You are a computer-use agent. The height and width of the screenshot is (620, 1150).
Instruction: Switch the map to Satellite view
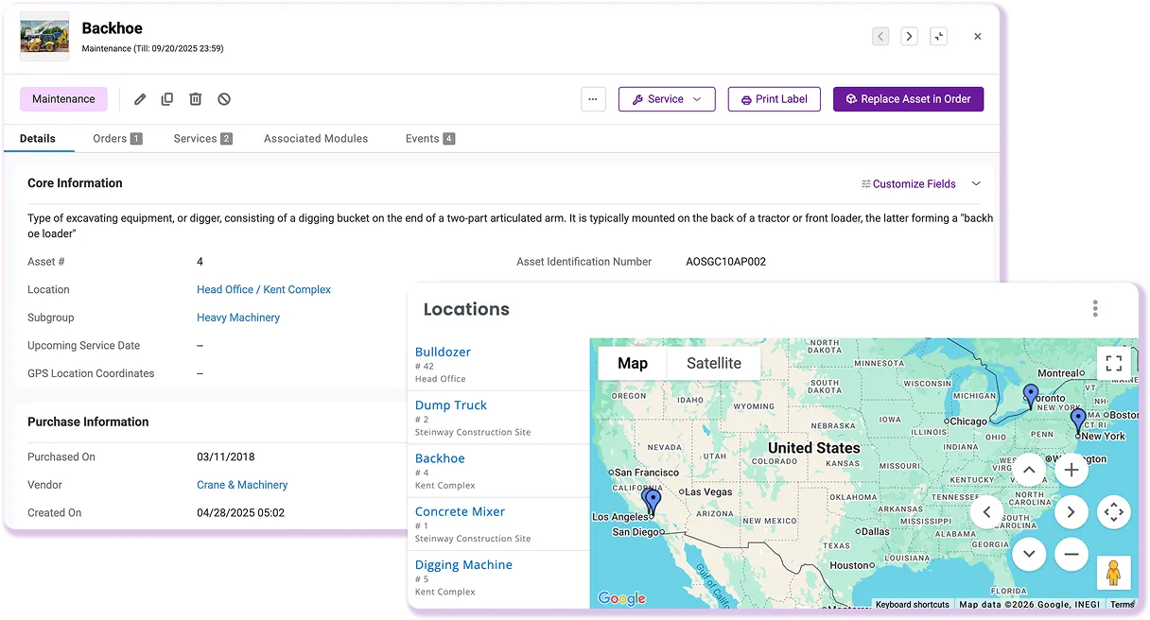point(714,363)
